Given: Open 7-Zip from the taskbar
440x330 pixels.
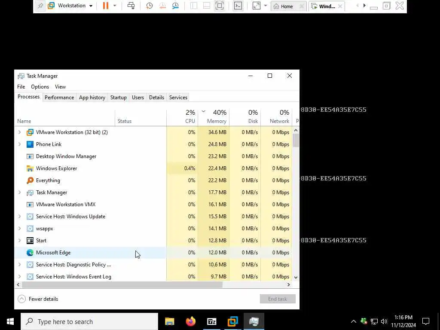Looking at the screenshot, I should (x=211, y=321).
